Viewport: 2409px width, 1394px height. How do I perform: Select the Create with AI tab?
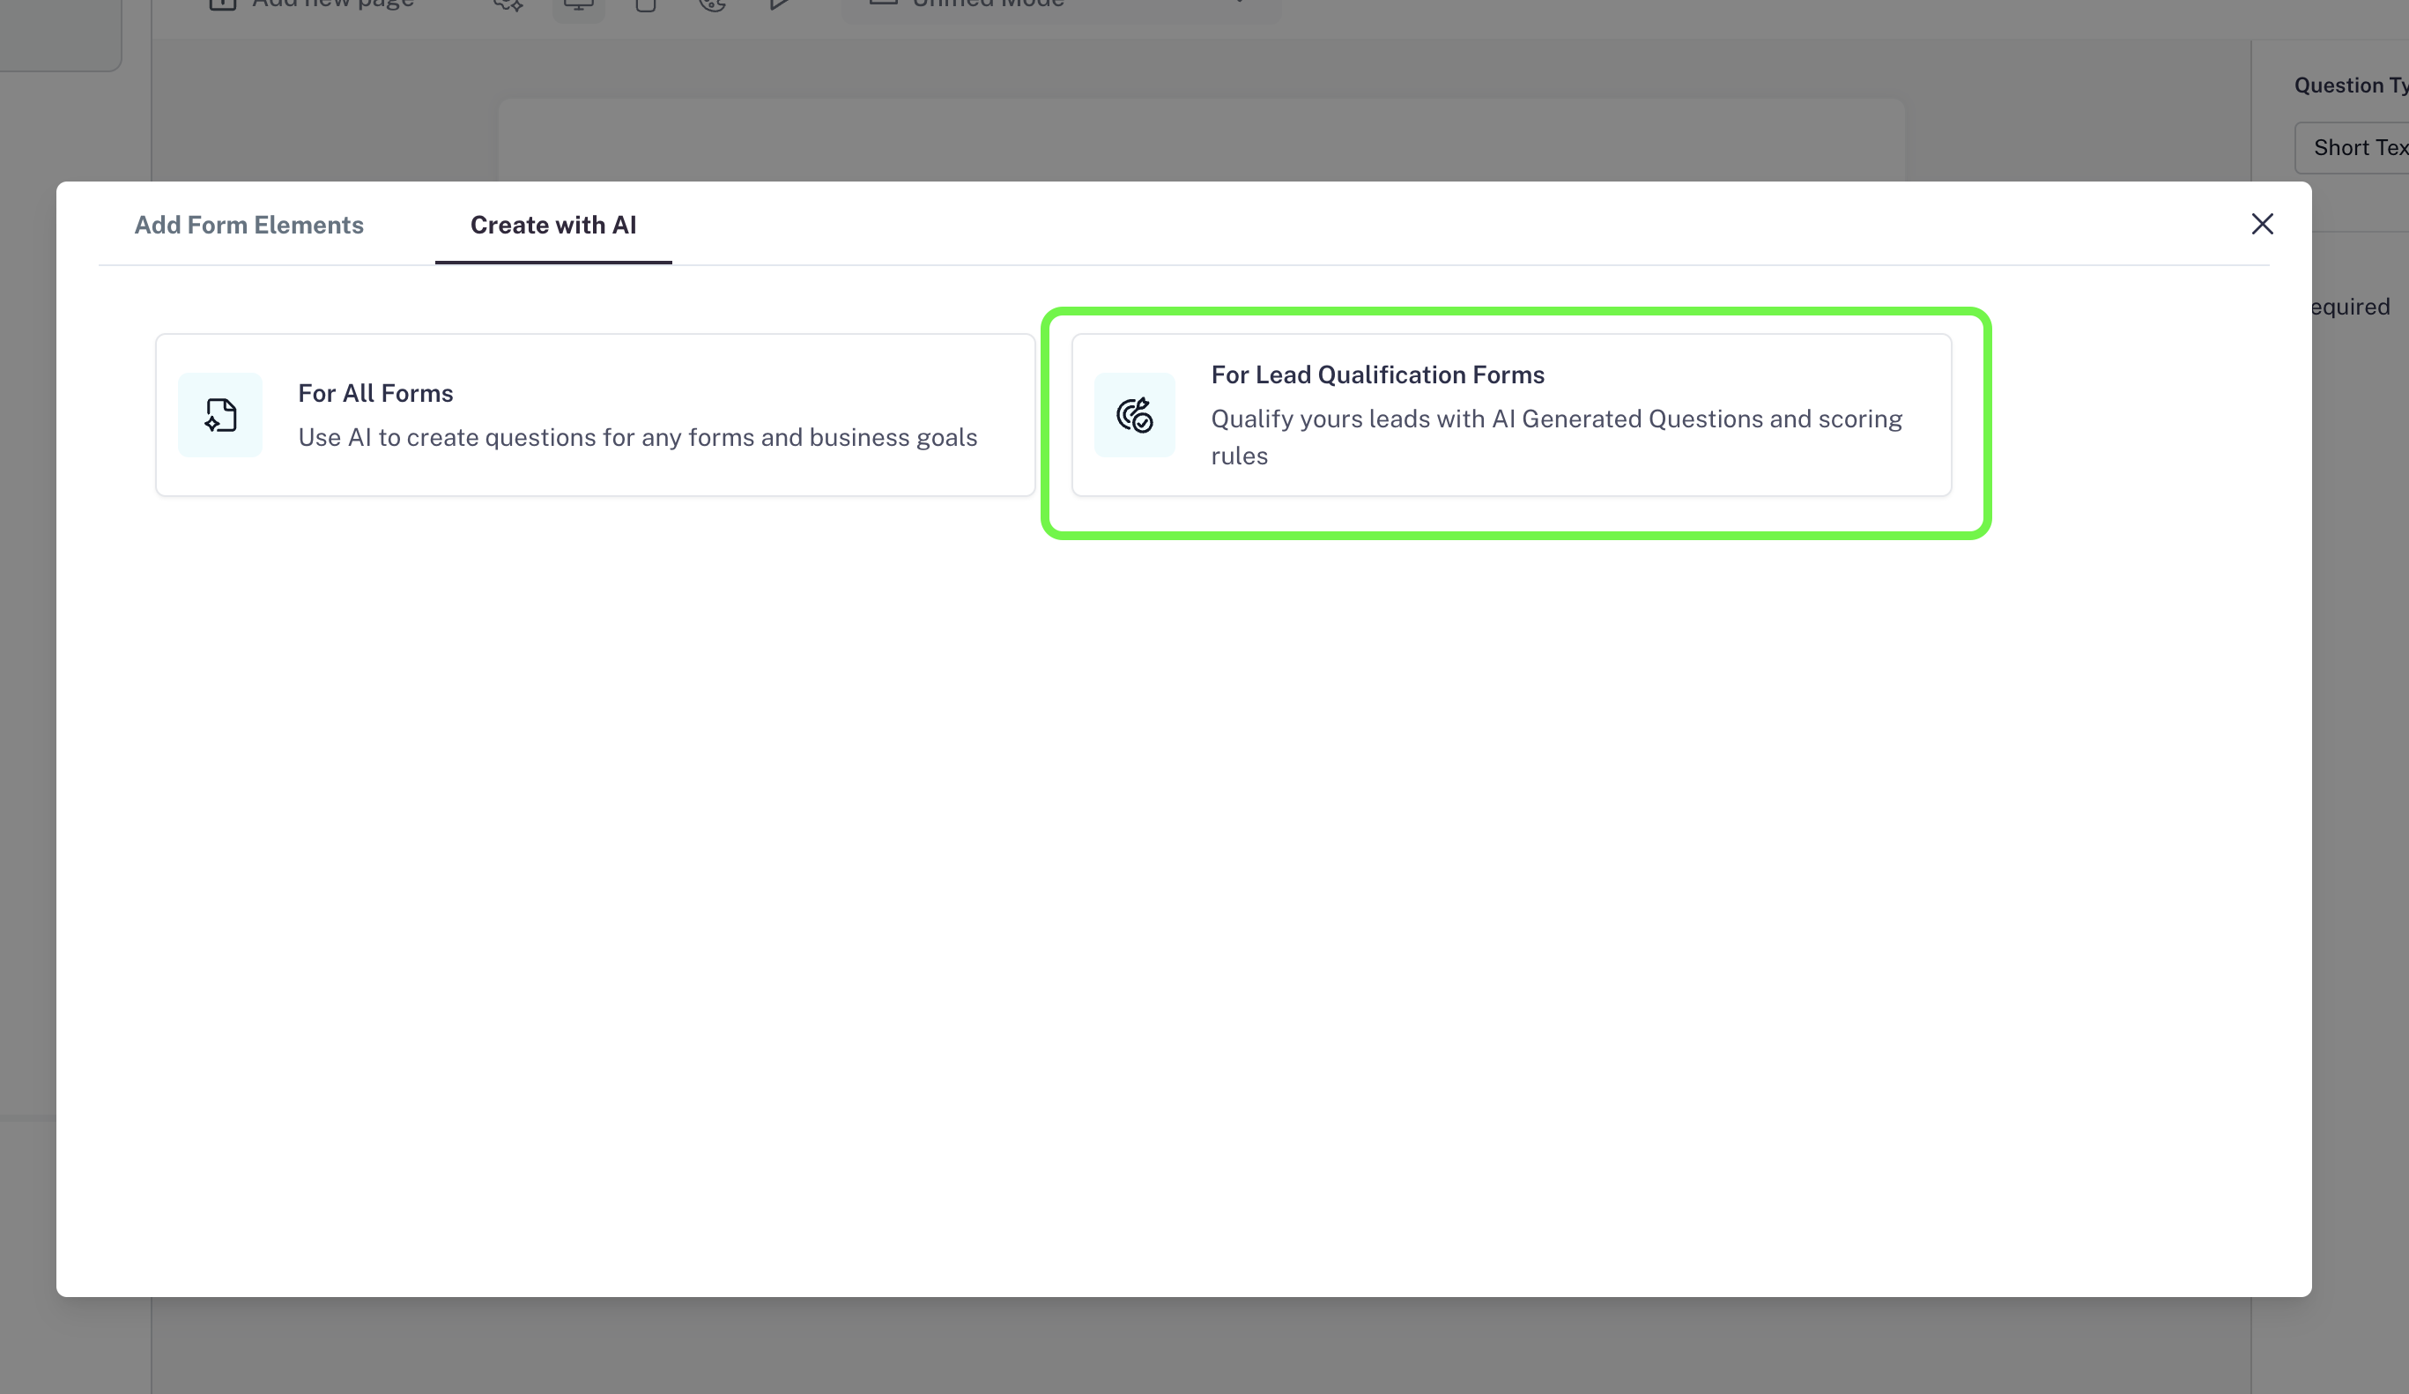tap(552, 225)
